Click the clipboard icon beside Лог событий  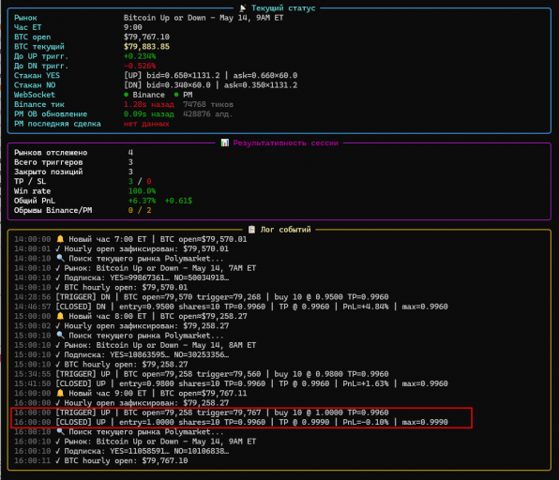click(251, 230)
